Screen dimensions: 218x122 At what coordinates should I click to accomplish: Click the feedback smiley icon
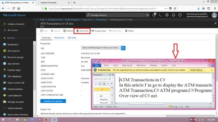(173, 15)
